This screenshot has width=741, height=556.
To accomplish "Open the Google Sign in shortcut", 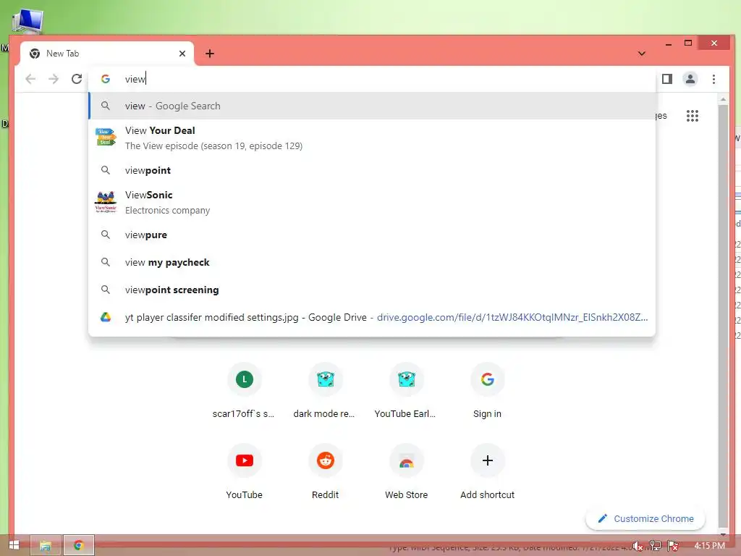I will [487, 390].
